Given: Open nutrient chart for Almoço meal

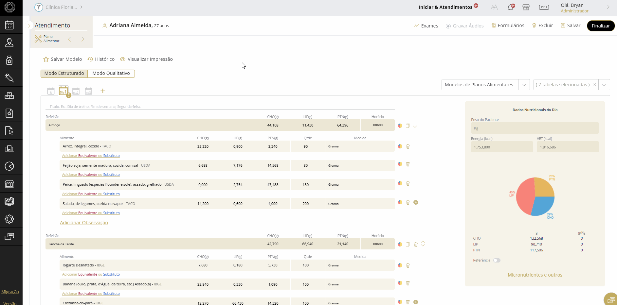Looking at the screenshot, I should click(x=400, y=126).
